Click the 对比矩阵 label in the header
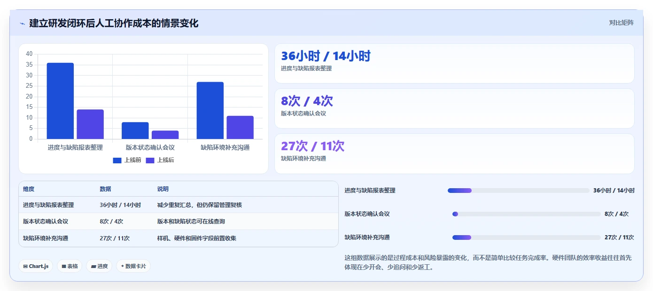653x291 pixels. [621, 23]
